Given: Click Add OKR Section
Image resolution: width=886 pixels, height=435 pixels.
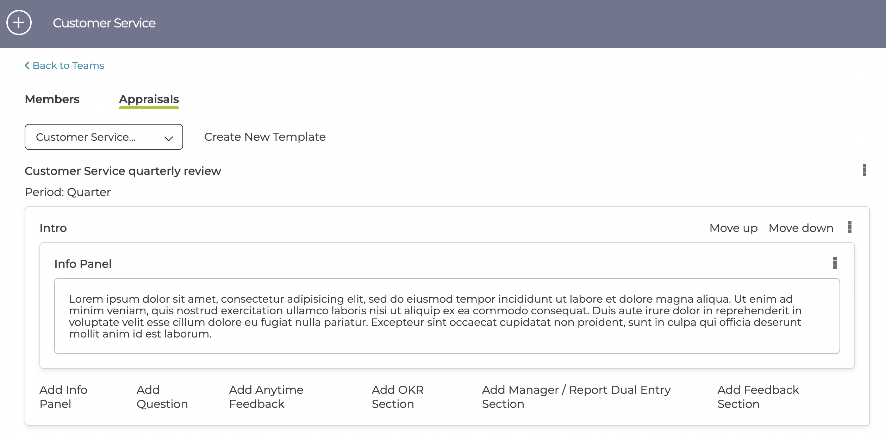Looking at the screenshot, I should pyautogui.click(x=398, y=397).
